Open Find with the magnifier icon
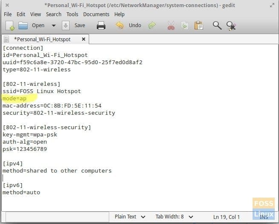Viewport: 279px width, 224px height. (x=217, y=26)
